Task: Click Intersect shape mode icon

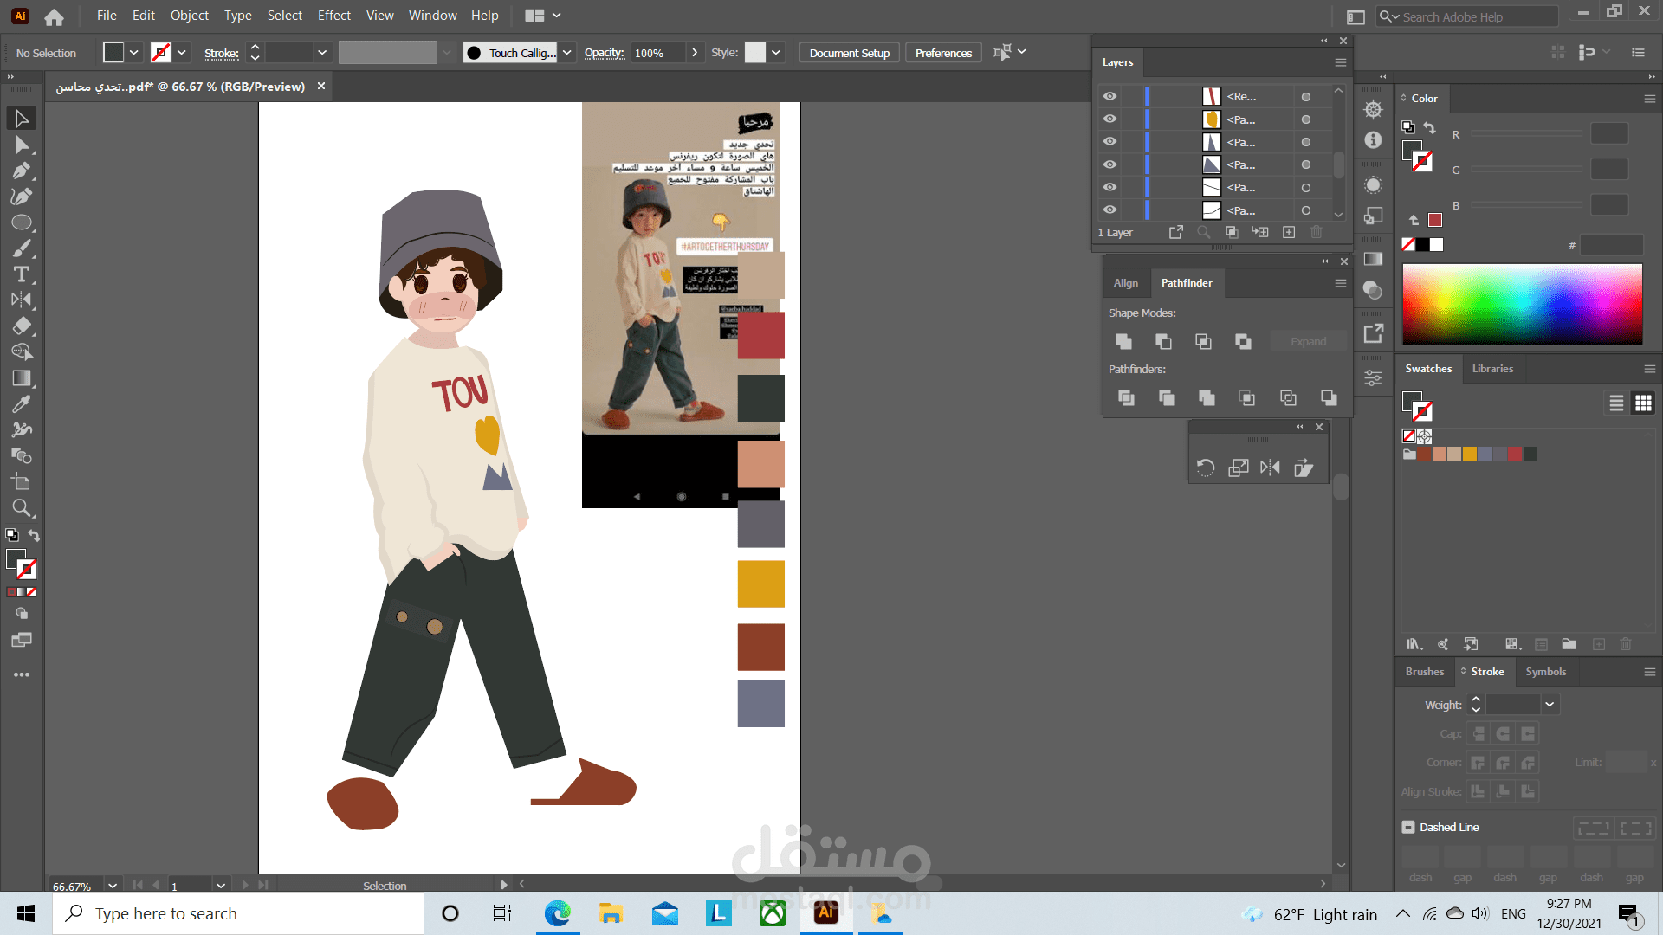Action: click(x=1203, y=342)
